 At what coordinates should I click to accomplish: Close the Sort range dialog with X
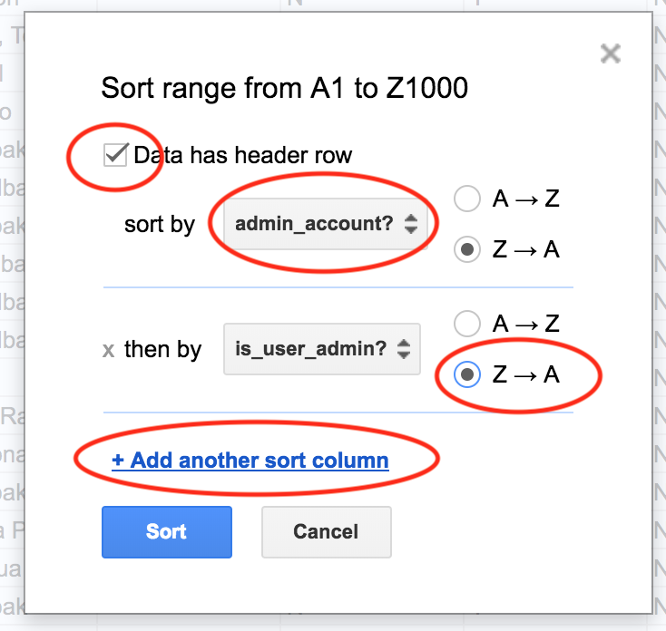611,53
